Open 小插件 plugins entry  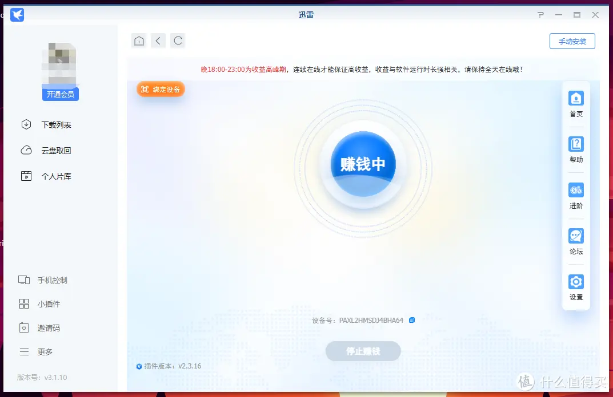pyautogui.click(x=48, y=304)
